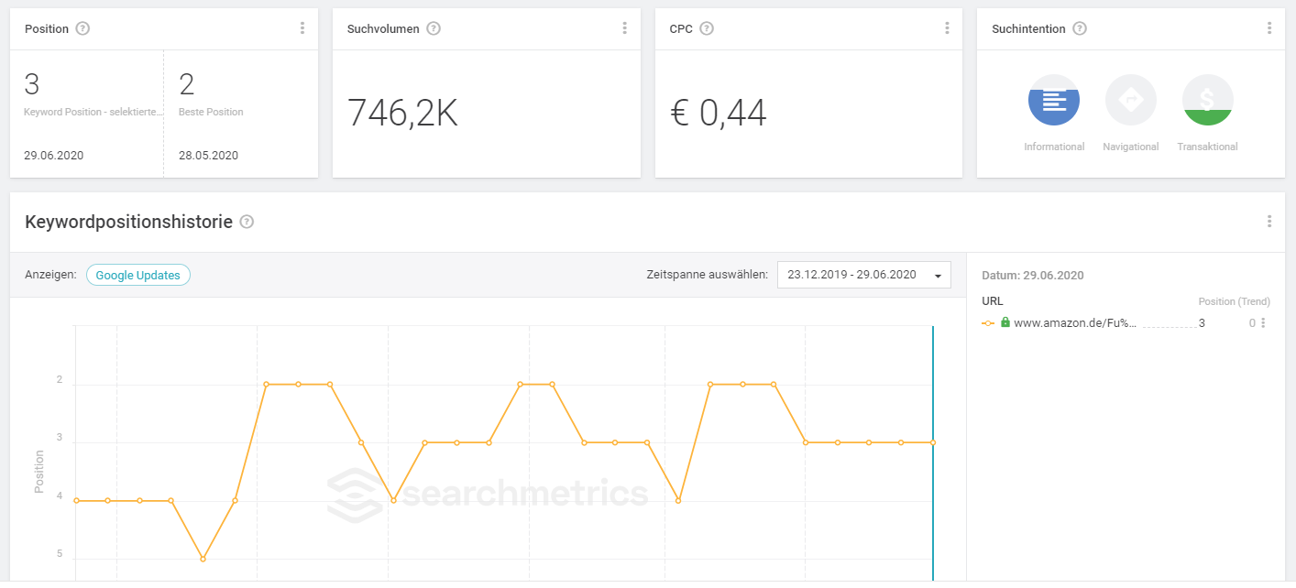The image size is (1296, 588).
Task: Click the URL column header
Action: [993, 301]
